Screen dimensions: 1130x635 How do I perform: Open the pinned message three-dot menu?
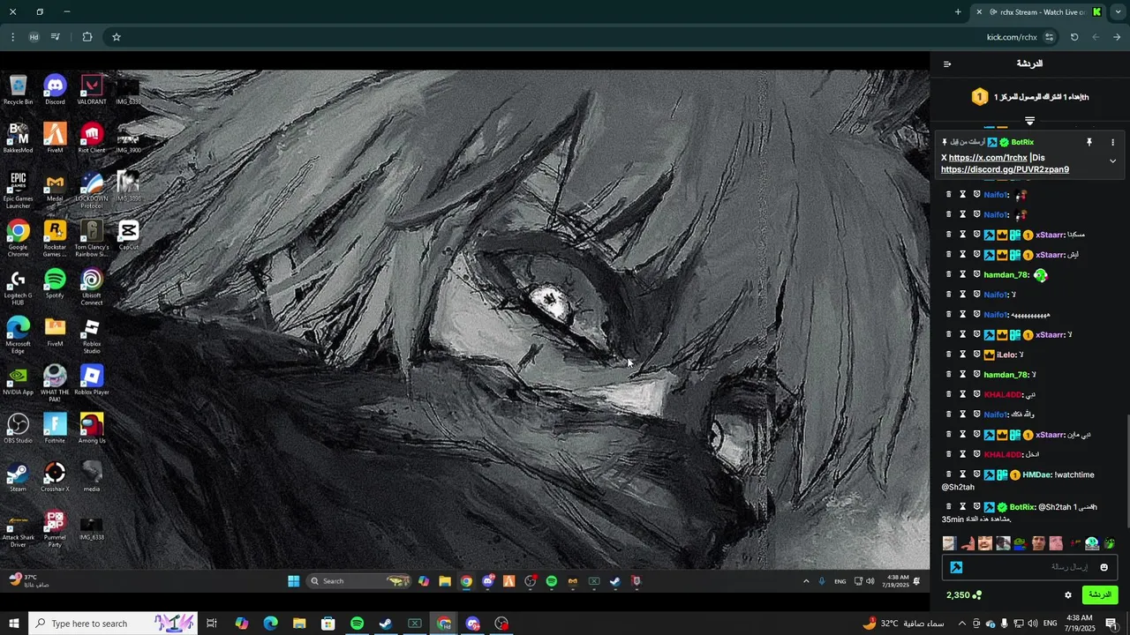1112,142
